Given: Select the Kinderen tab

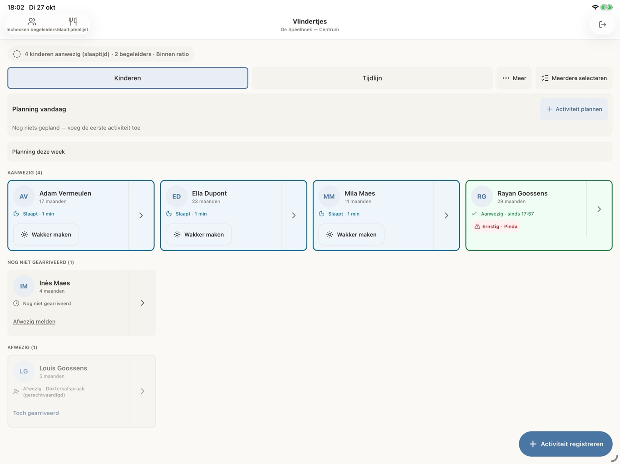Looking at the screenshot, I should [x=128, y=78].
